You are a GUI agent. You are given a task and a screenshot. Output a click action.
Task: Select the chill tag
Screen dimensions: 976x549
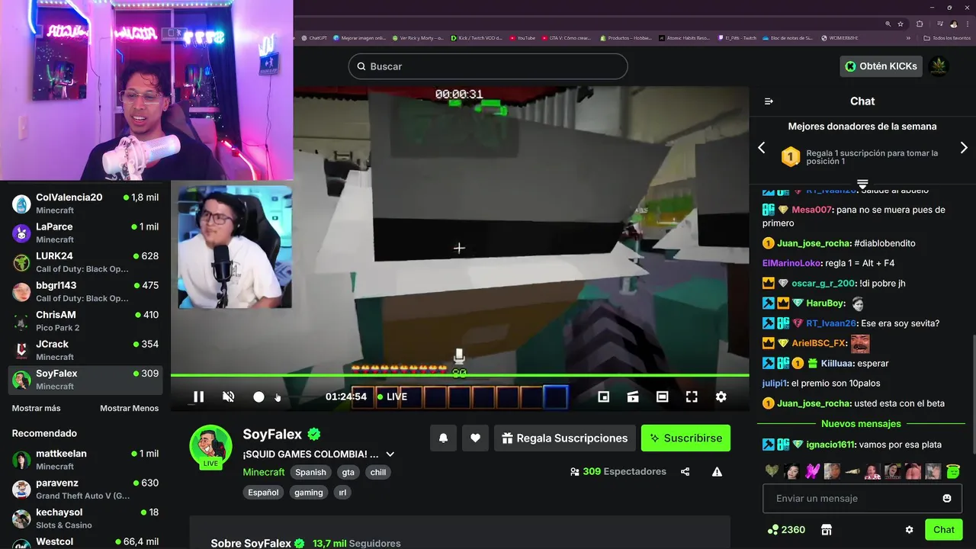(x=378, y=472)
